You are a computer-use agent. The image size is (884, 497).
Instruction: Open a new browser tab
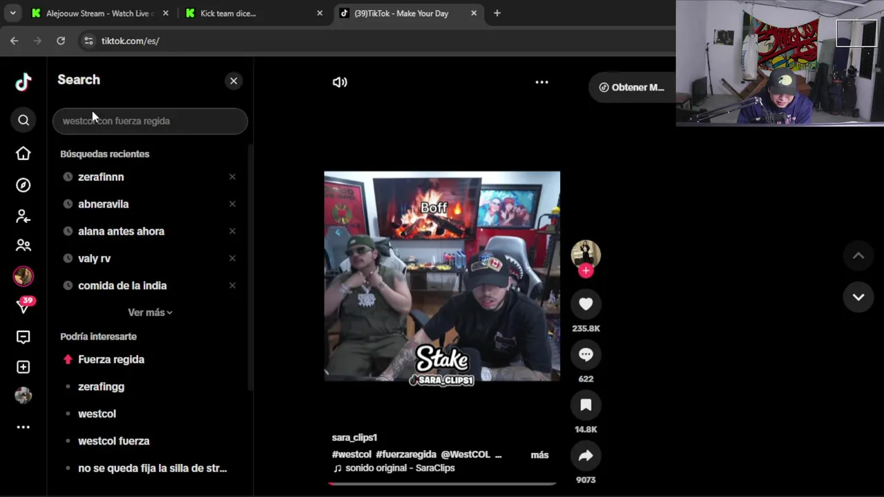tap(497, 13)
